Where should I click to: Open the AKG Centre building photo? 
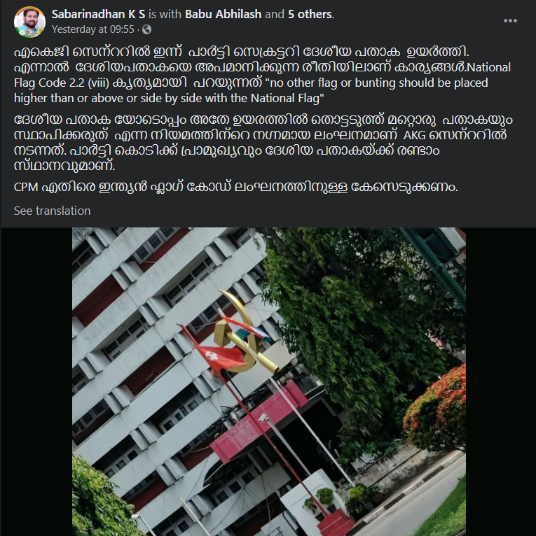click(x=268, y=381)
